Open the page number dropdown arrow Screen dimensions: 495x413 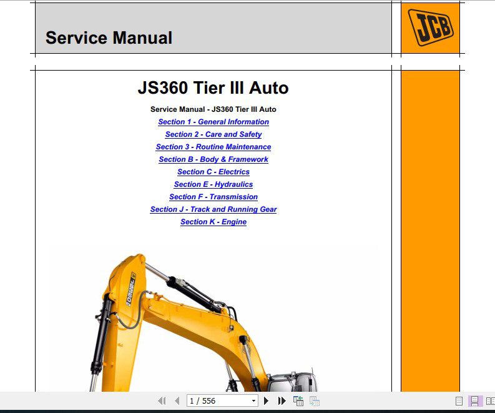point(253,401)
